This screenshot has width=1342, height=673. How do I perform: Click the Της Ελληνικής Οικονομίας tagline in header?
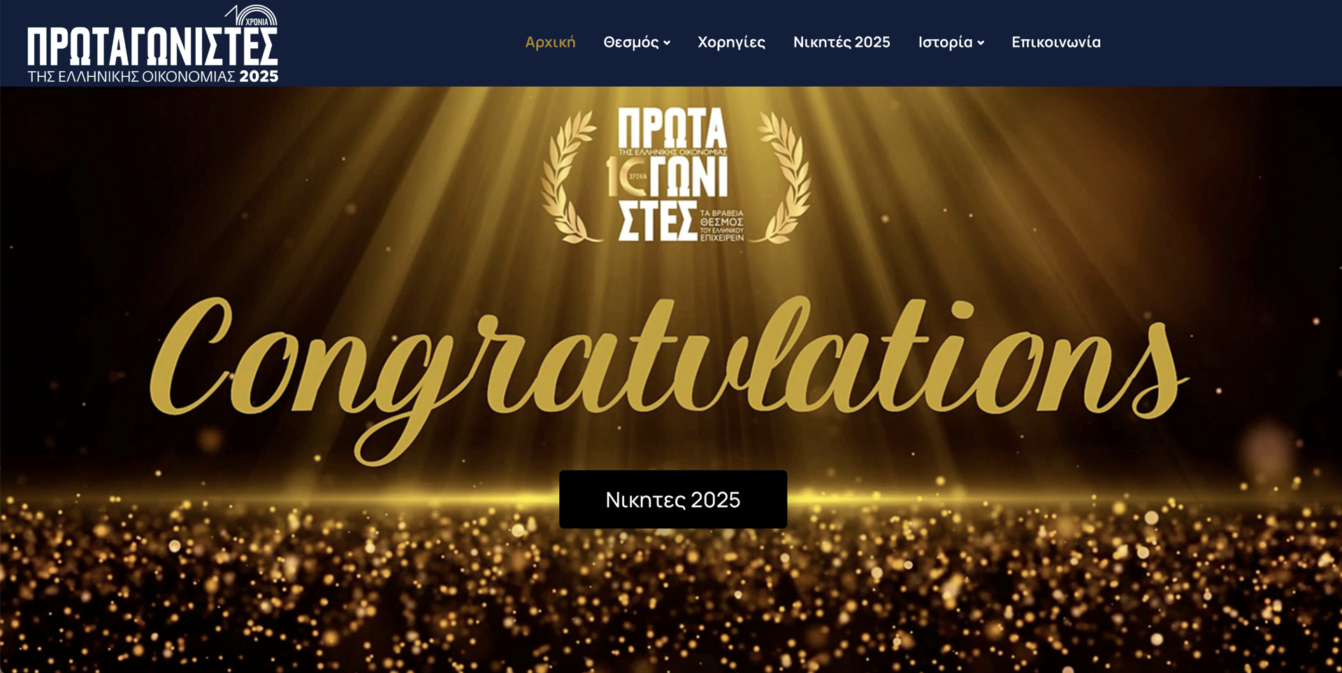pyautogui.click(x=131, y=76)
